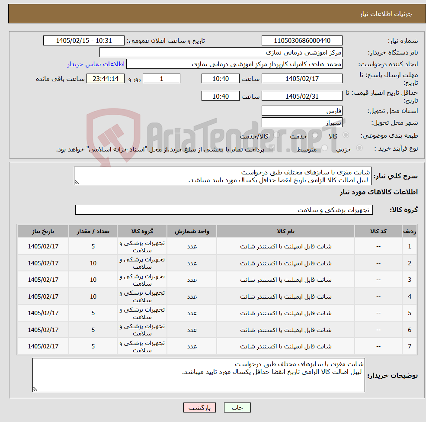Click the item name in row 4
Screen dimensions: 426x422
[x=285, y=296]
